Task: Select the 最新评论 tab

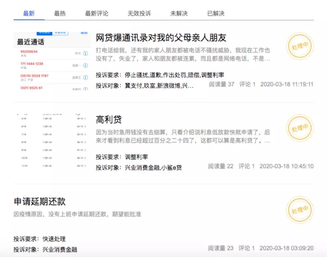Action: coord(97,14)
